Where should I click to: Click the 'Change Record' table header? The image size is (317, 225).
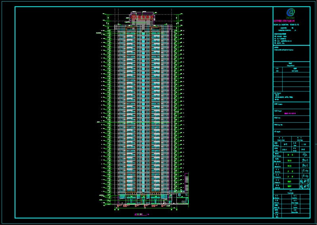point(290,65)
